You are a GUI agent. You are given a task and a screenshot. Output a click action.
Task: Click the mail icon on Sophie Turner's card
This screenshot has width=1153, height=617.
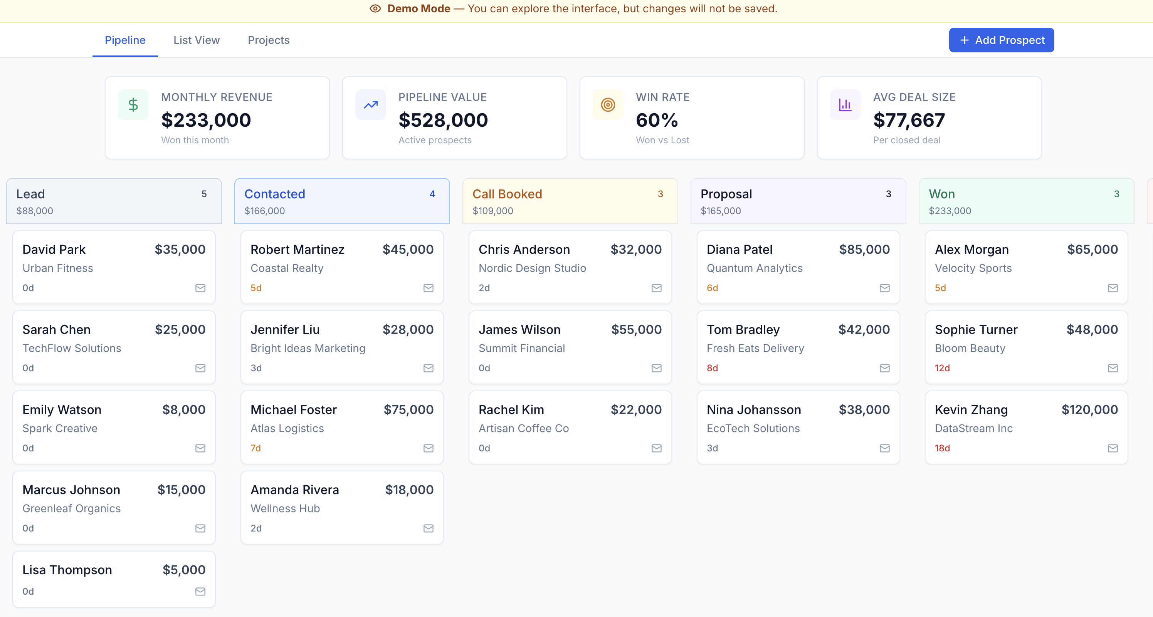(x=1113, y=368)
